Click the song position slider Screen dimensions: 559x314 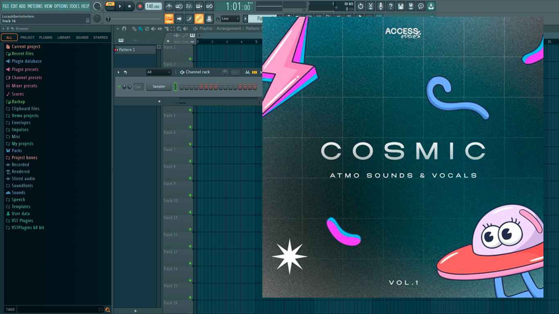(x=134, y=19)
